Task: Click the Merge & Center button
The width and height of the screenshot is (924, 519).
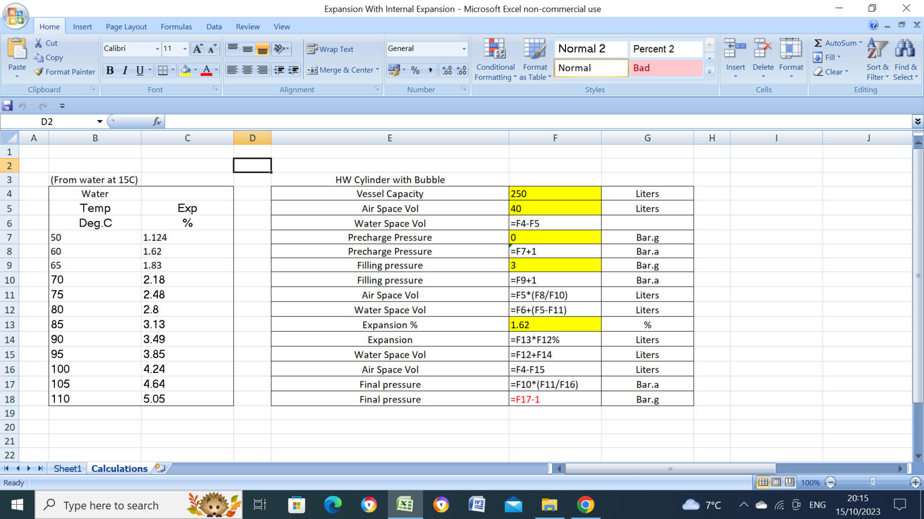Action: tap(342, 70)
